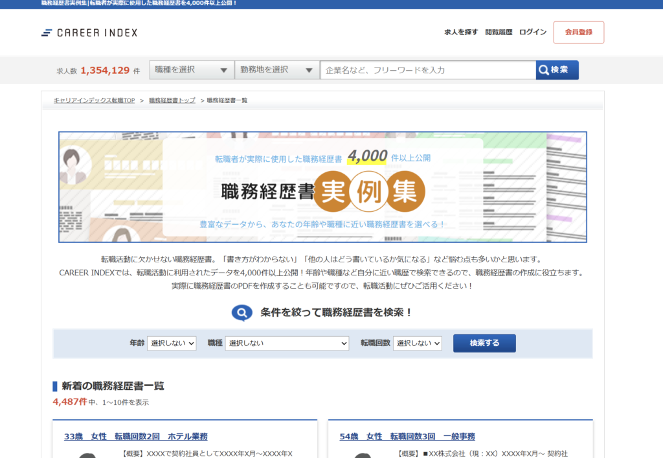Click the magnifying glass search button

click(557, 70)
